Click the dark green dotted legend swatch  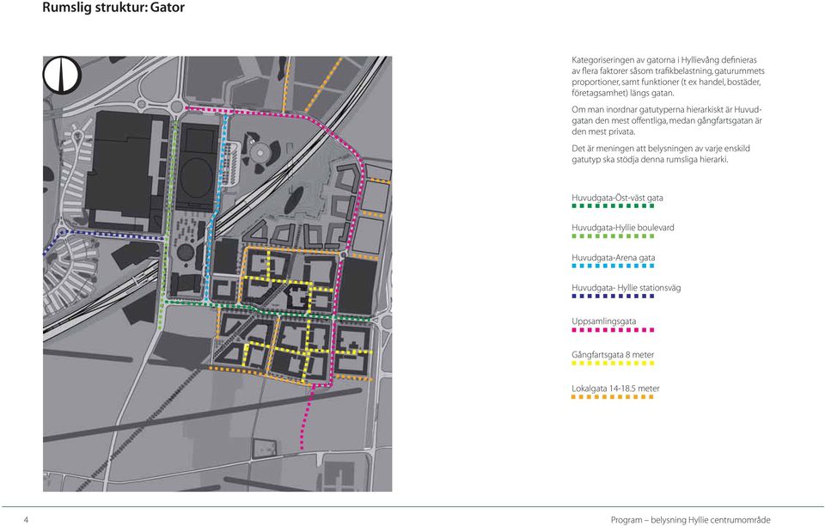click(613, 206)
